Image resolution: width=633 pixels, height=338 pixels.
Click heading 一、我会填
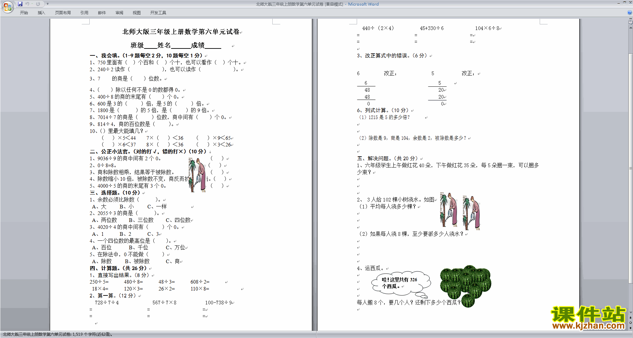(x=146, y=55)
